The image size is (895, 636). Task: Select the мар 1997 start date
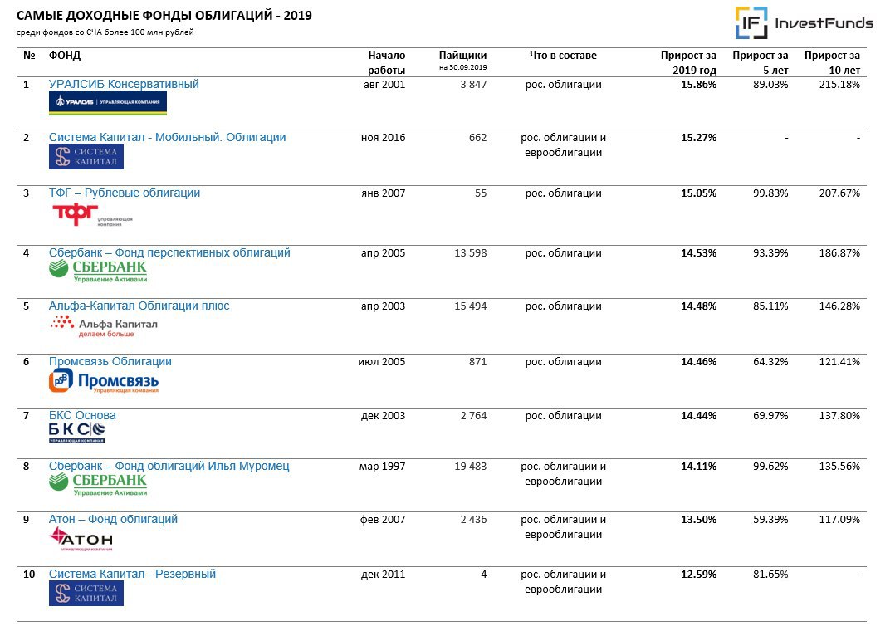(383, 467)
